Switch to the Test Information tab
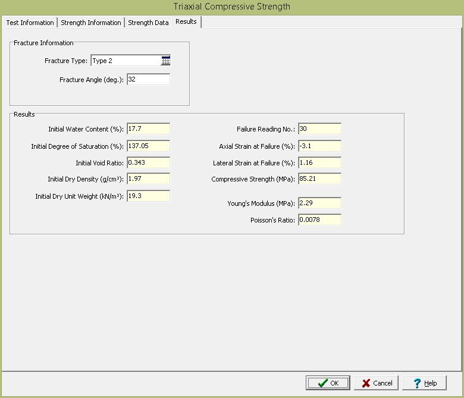Viewport: 464px width, 398px height. pos(30,23)
